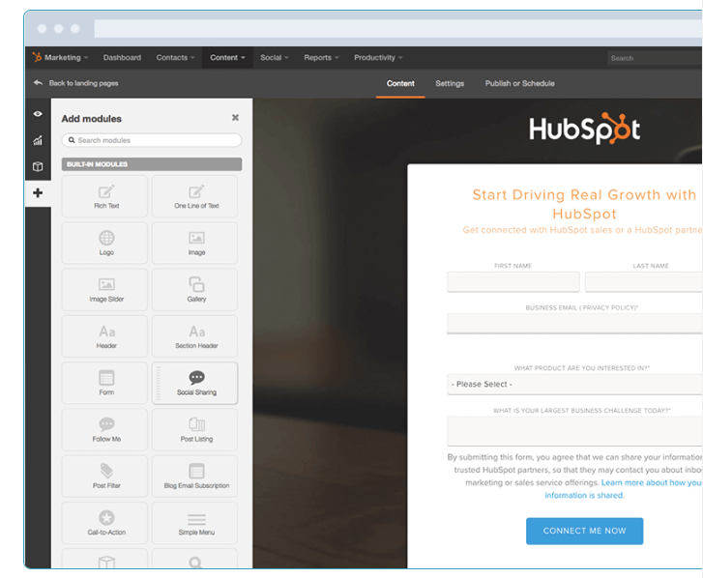Screen dimensions: 703x578
Task: Go back to landing pages
Action: click(83, 83)
